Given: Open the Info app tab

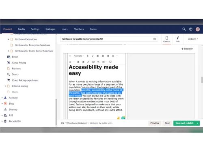Looking at the screenshot, I should (x=178, y=39).
